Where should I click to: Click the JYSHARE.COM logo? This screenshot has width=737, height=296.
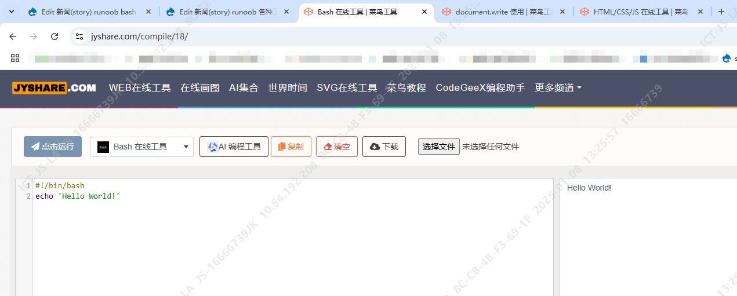point(54,87)
